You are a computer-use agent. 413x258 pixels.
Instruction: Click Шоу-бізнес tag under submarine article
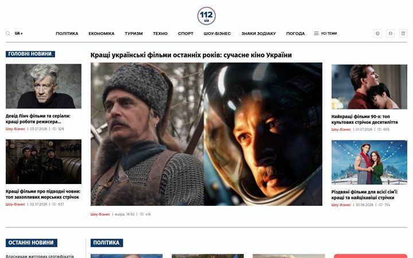[x=15, y=204]
